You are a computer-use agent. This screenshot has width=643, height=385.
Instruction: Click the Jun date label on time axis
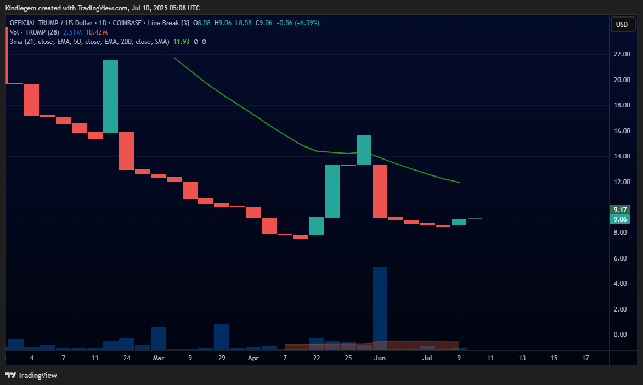point(380,358)
